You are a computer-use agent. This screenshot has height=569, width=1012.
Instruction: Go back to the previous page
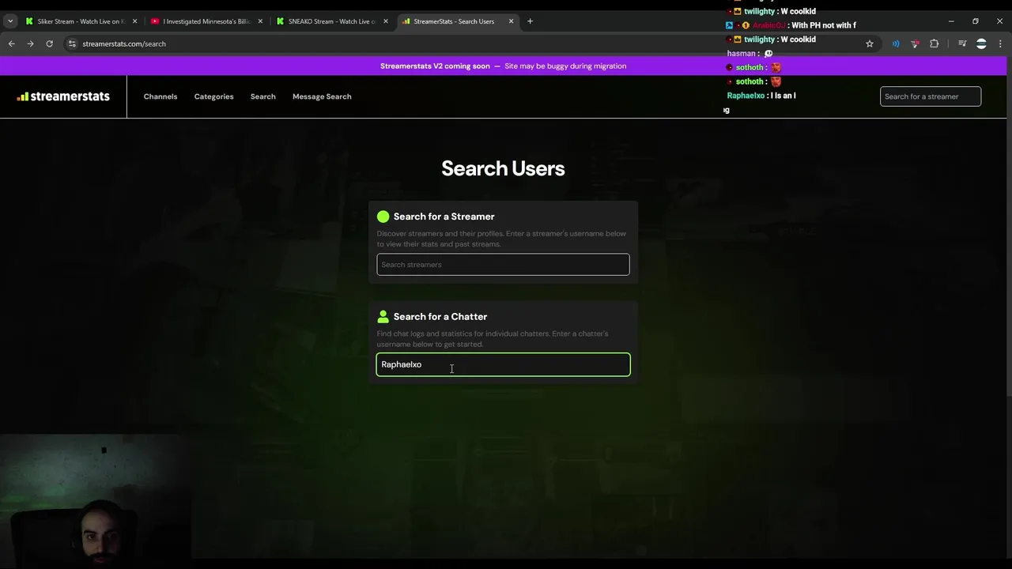(12, 43)
